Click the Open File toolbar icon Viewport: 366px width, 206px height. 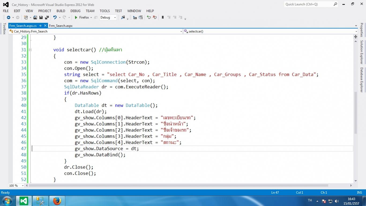pyautogui.click(x=35, y=17)
